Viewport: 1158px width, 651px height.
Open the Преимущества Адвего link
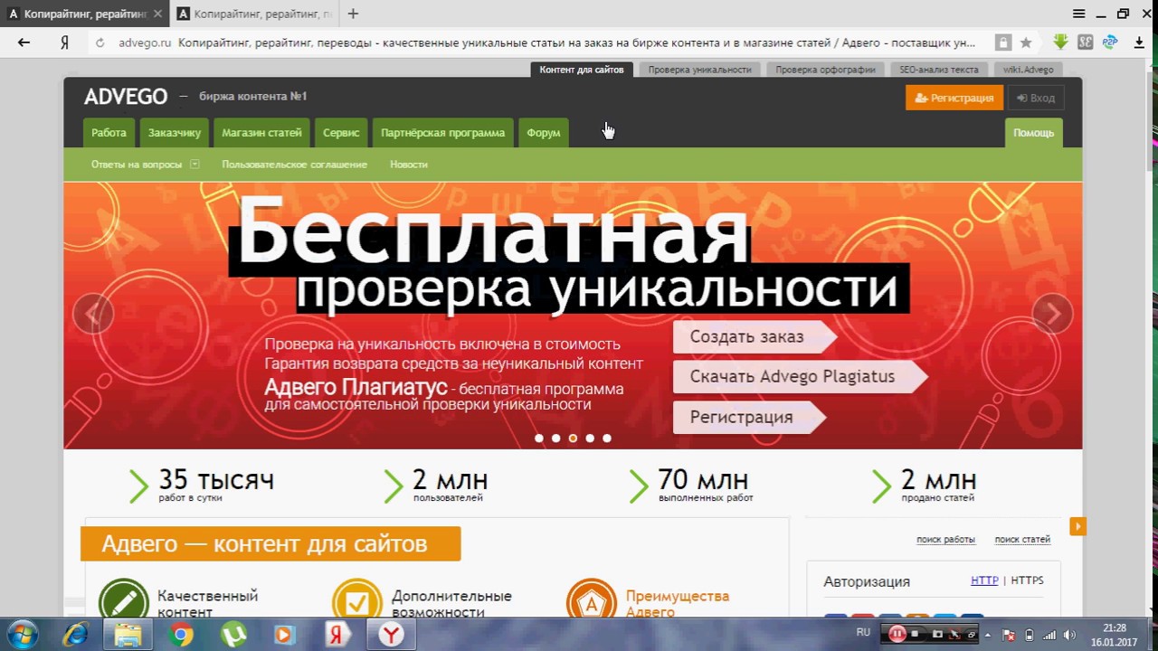(678, 604)
